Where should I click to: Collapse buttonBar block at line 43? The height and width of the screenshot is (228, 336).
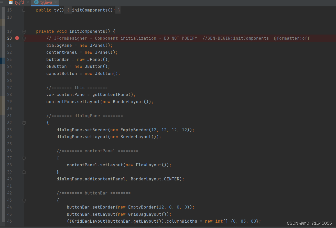[x=24, y=200]
